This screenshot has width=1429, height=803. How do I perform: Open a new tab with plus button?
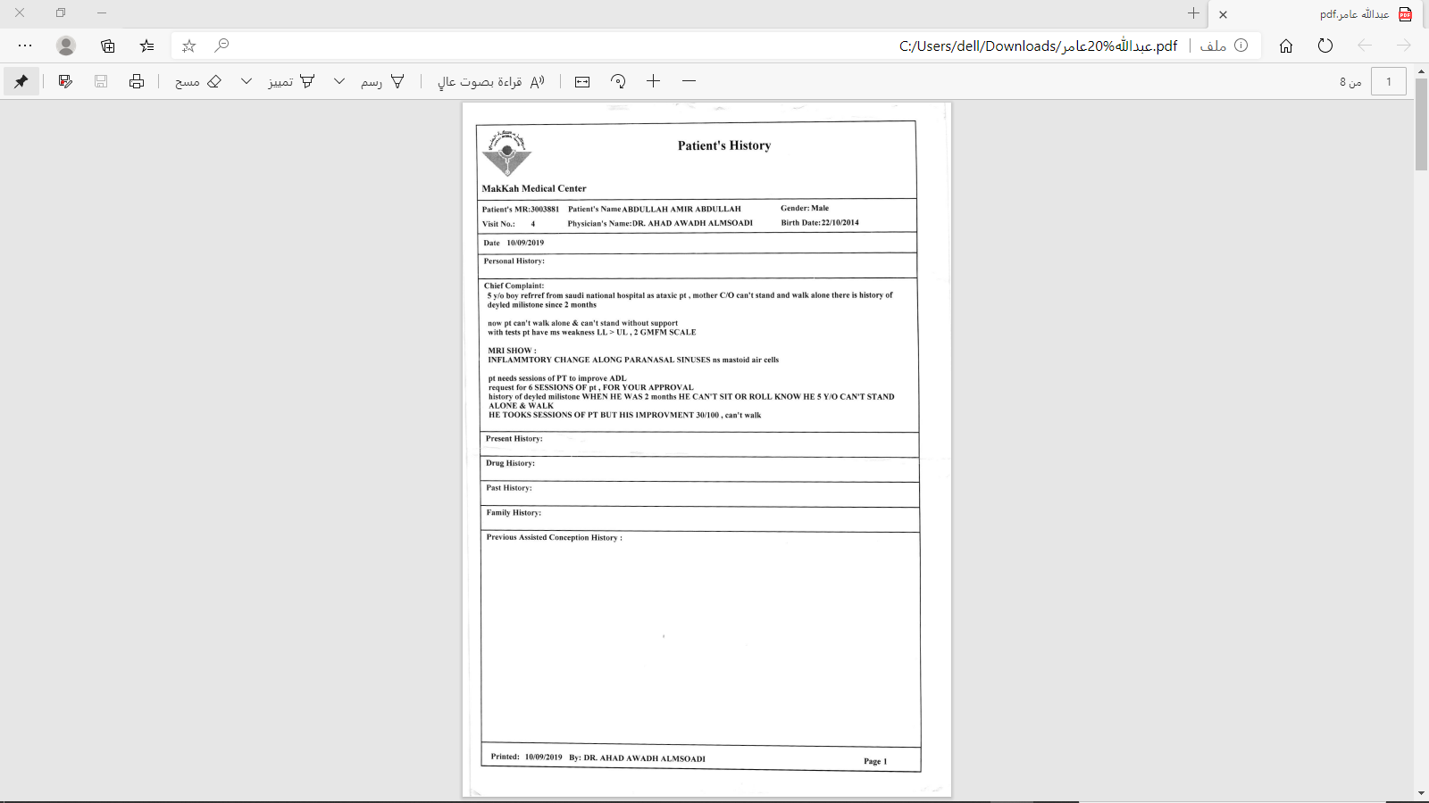pos(1193,13)
